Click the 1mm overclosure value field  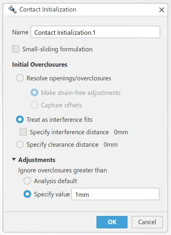coord(115,194)
